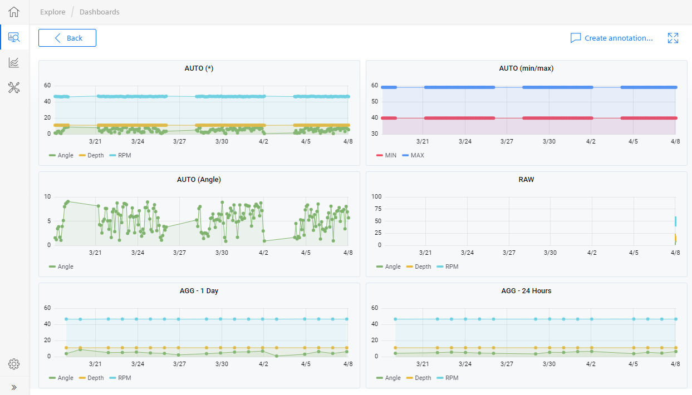Image resolution: width=692 pixels, height=395 pixels.
Task: Enter fullscreen with the expand icon
Action: click(673, 38)
